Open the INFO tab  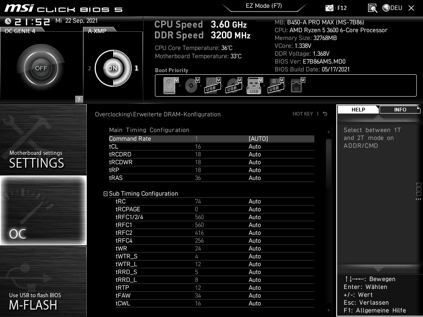coord(399,109)
